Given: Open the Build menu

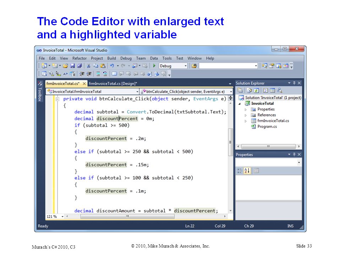Looking at the screenshot, I should coord(112,58).
